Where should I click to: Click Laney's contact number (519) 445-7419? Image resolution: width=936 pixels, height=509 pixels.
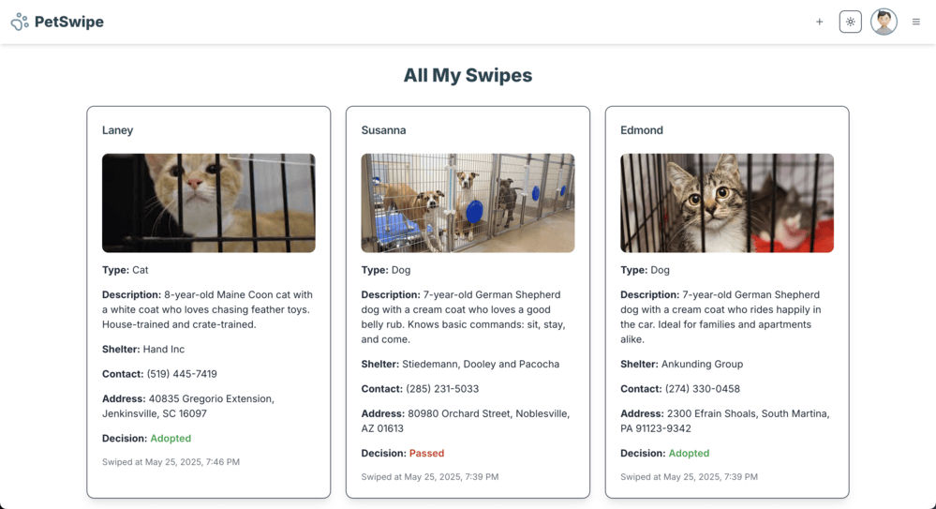(182, 374)
